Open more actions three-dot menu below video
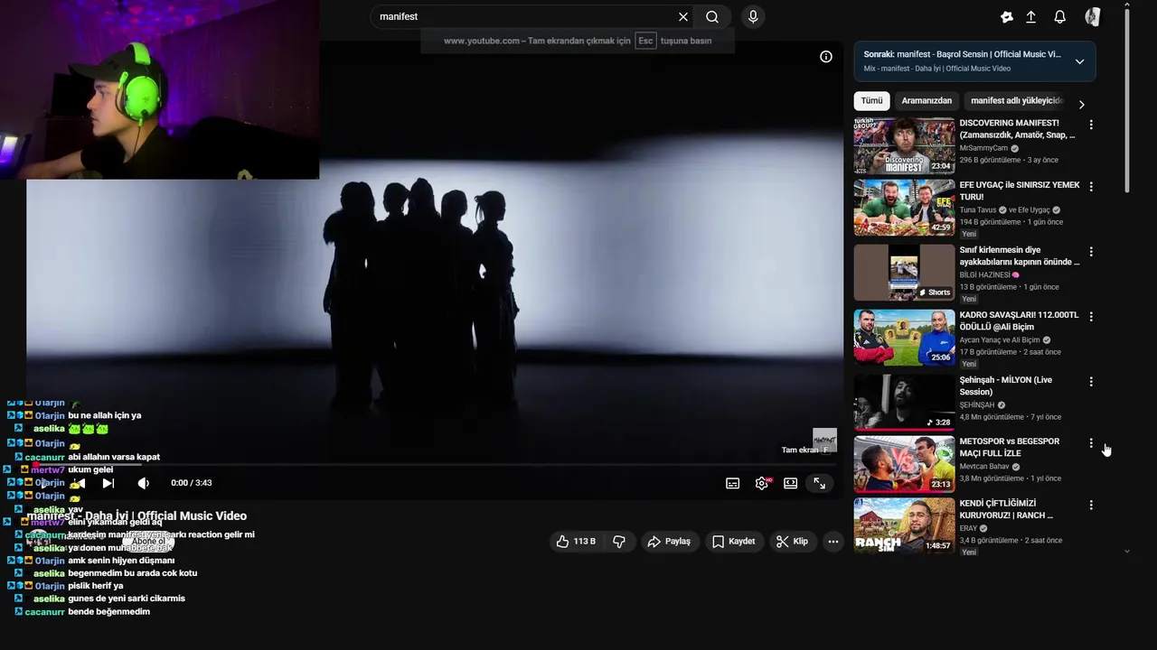The image size is (1157, 650). tap(833, 541)
